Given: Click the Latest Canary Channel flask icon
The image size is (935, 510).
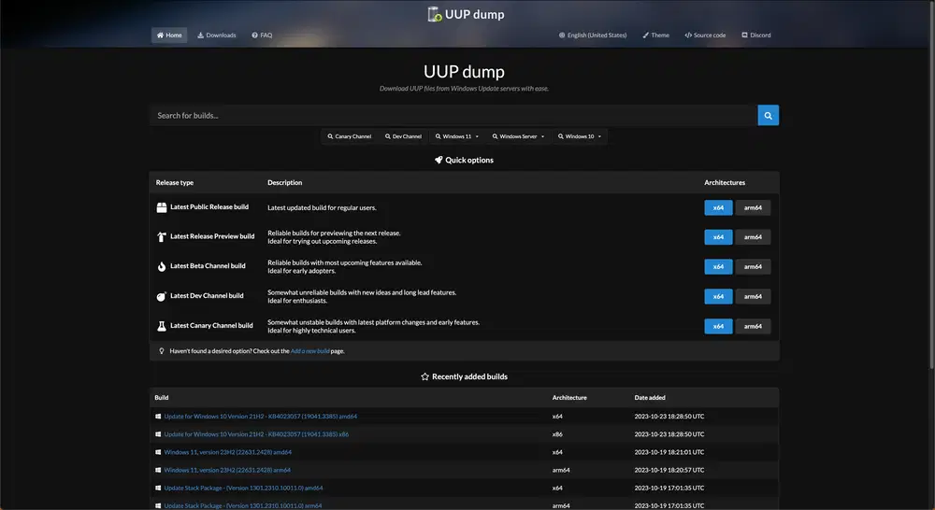Looking at the screenshot, I should [162, 326].
